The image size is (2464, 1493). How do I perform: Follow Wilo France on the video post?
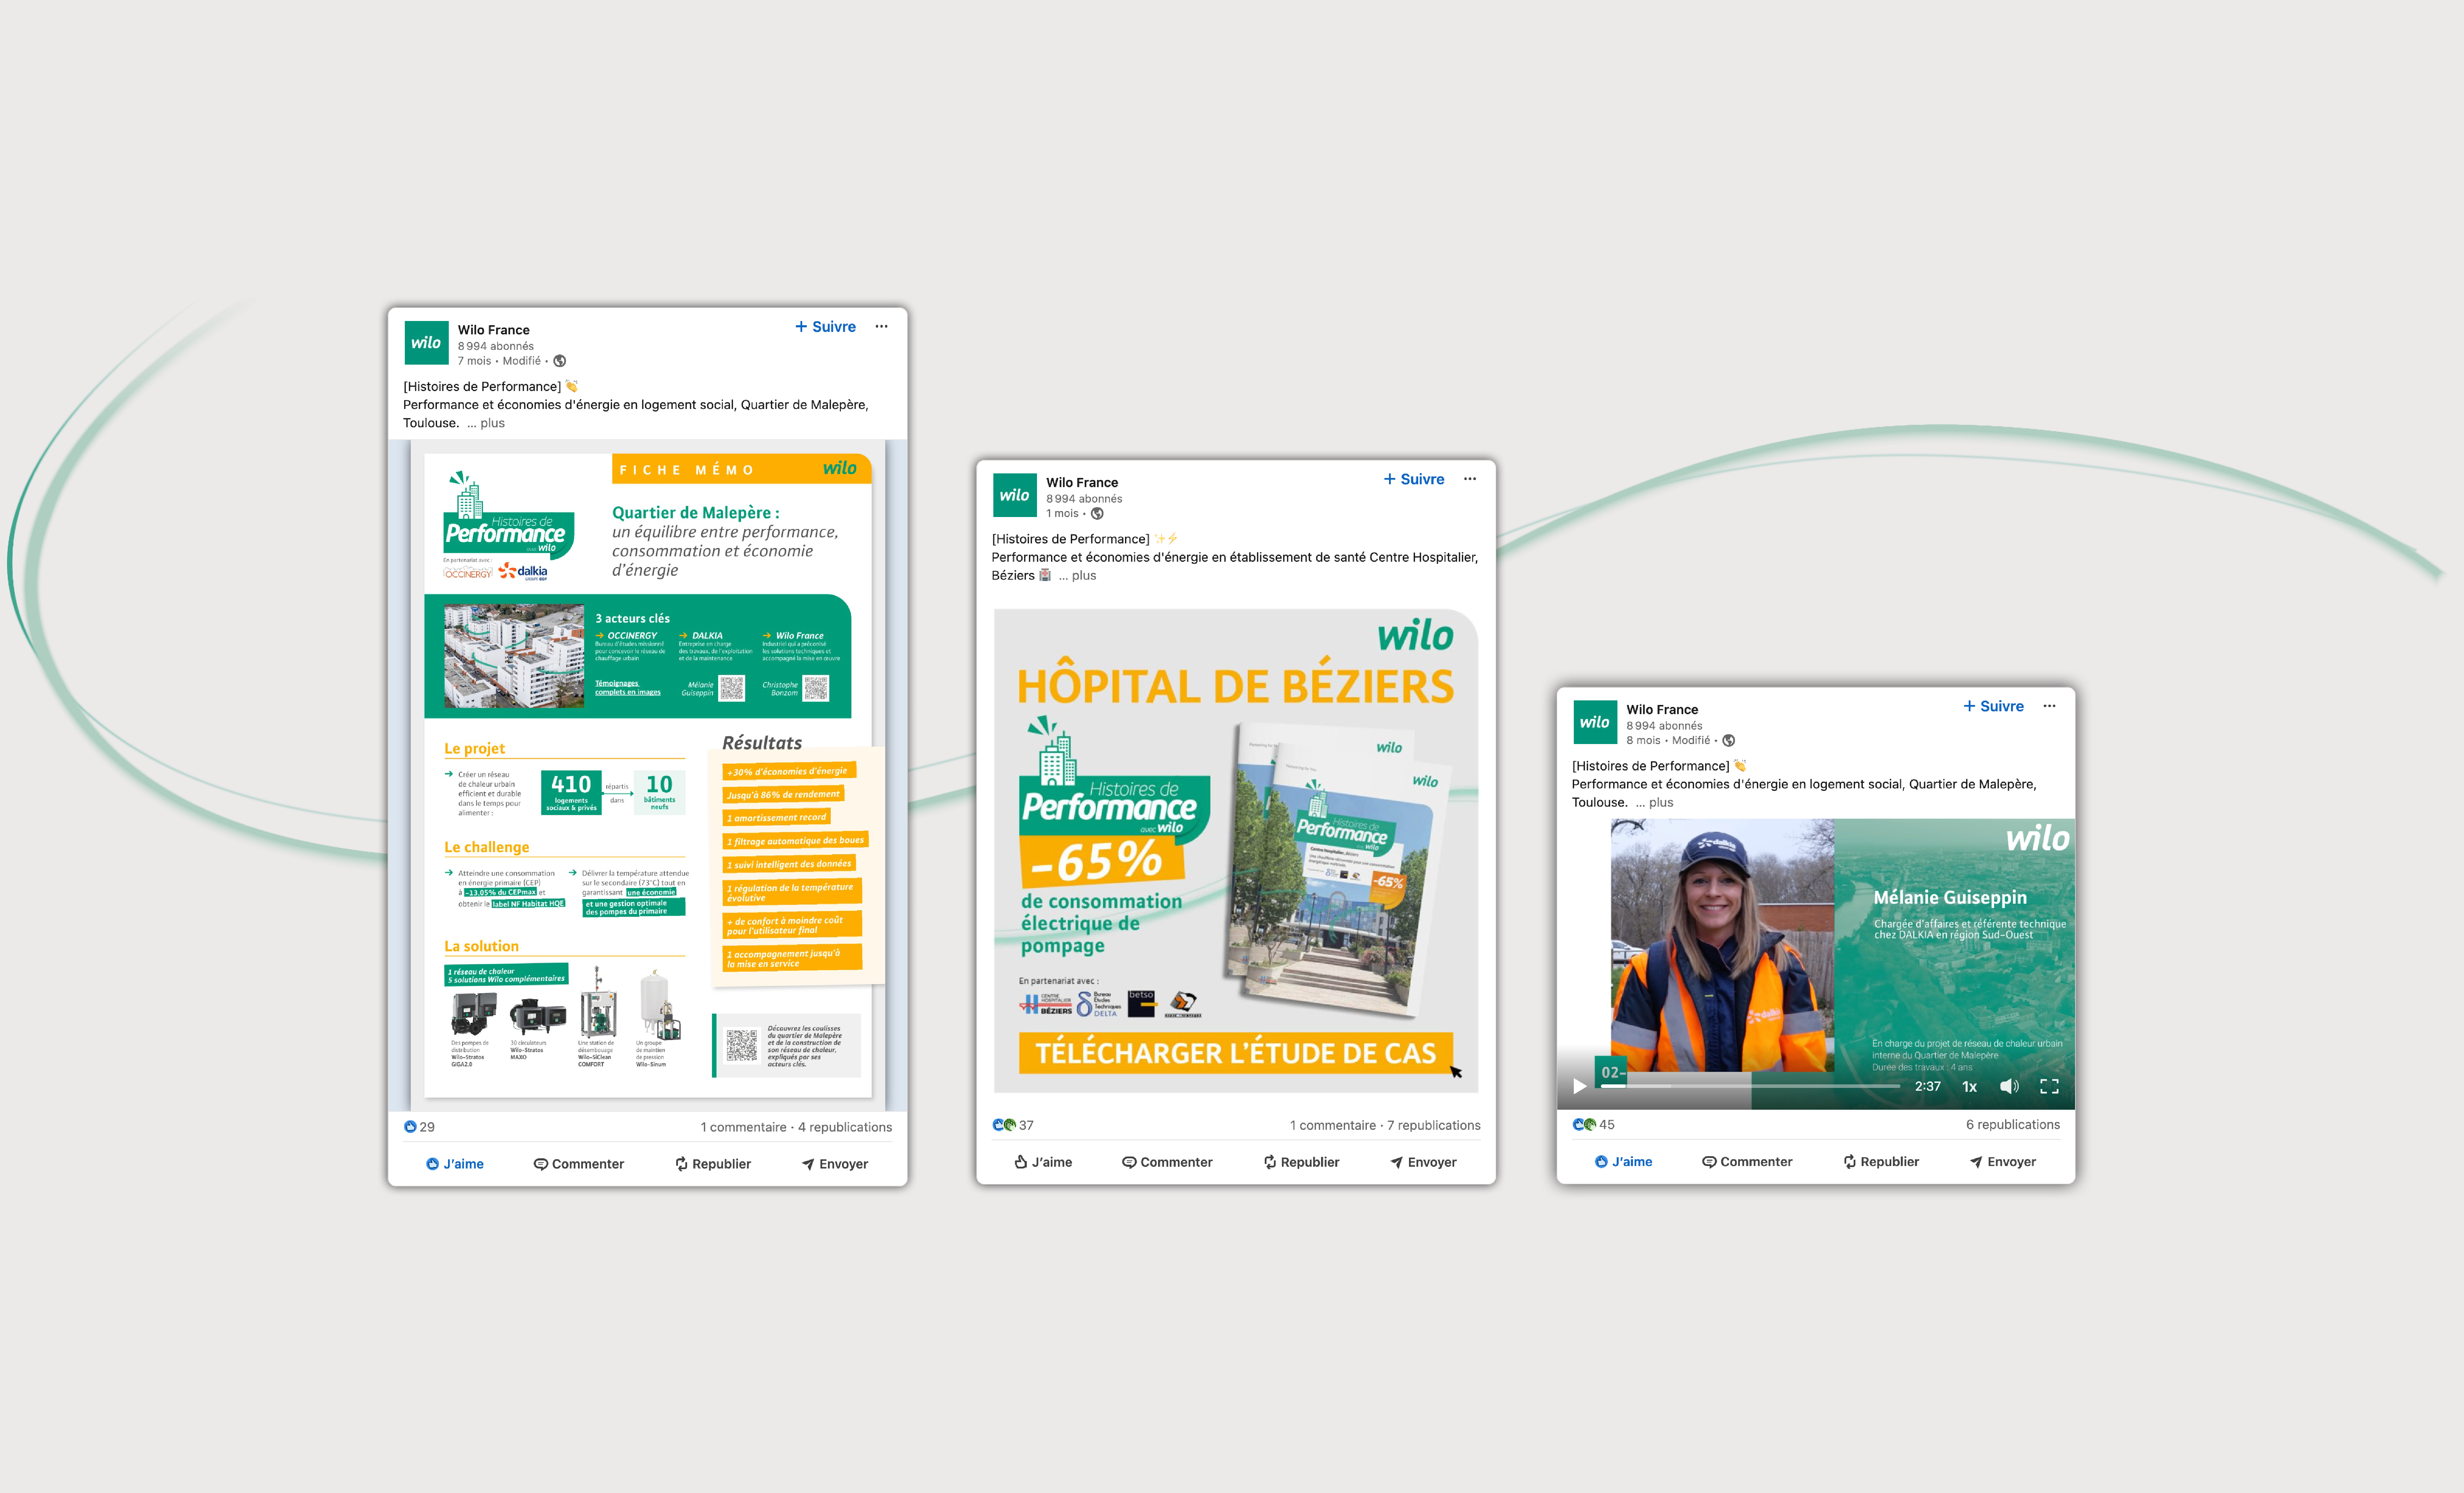coord(1993,706)
